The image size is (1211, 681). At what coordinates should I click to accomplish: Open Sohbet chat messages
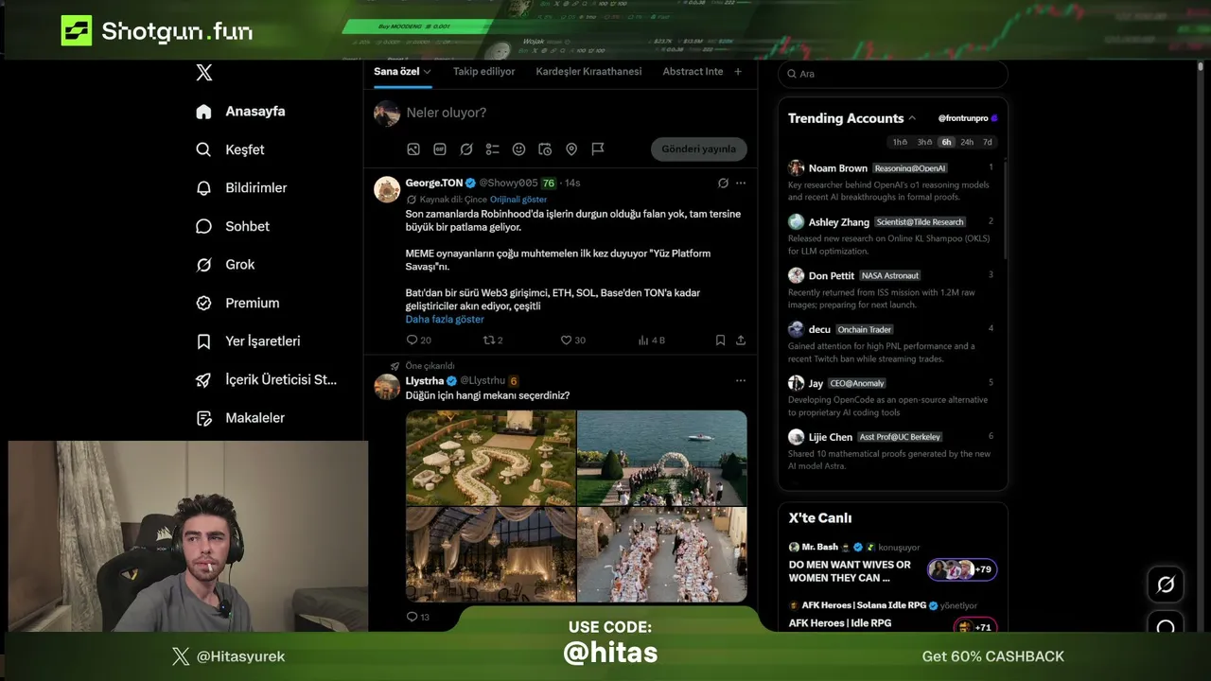(232, 227)
